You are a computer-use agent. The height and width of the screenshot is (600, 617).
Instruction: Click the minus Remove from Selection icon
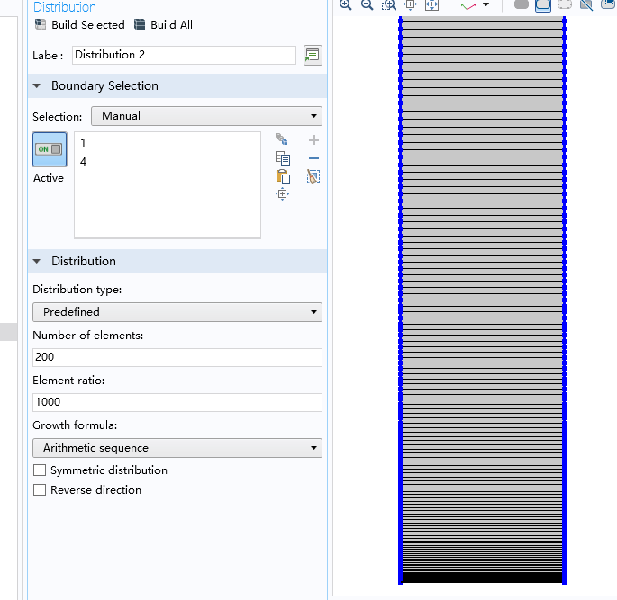pyautogui.click(x=313, y=158)
